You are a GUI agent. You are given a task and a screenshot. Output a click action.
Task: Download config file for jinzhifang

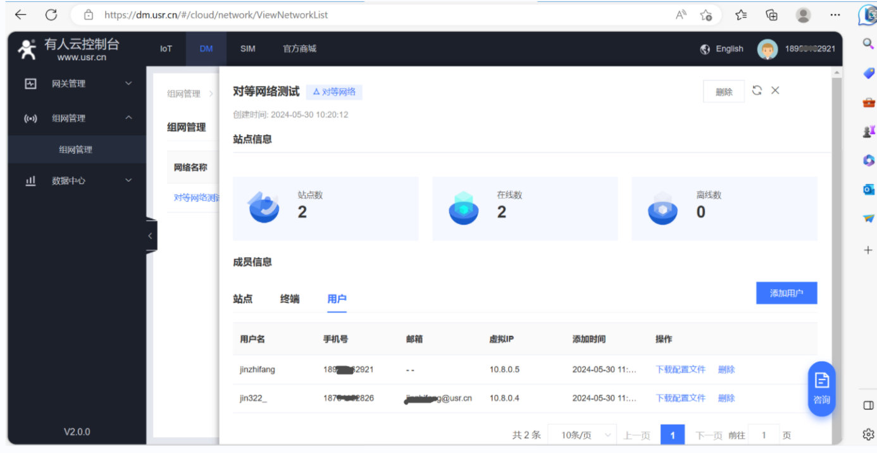pos(680,369)
